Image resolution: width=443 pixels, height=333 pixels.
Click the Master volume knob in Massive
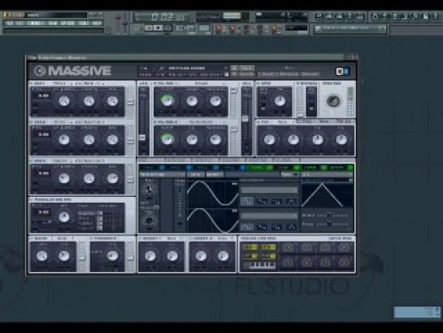(x=333, y=101)
